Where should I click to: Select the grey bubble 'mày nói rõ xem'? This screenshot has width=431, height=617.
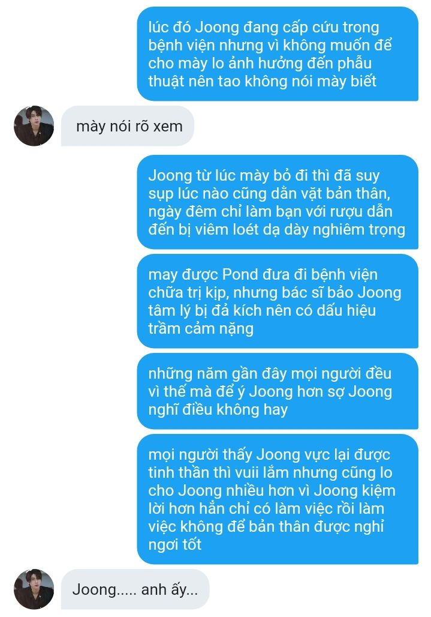[128, 126]
